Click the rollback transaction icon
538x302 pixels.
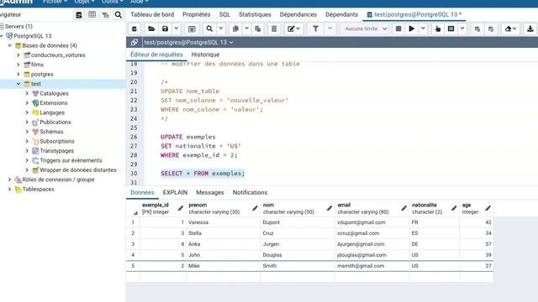click(491, 29)
